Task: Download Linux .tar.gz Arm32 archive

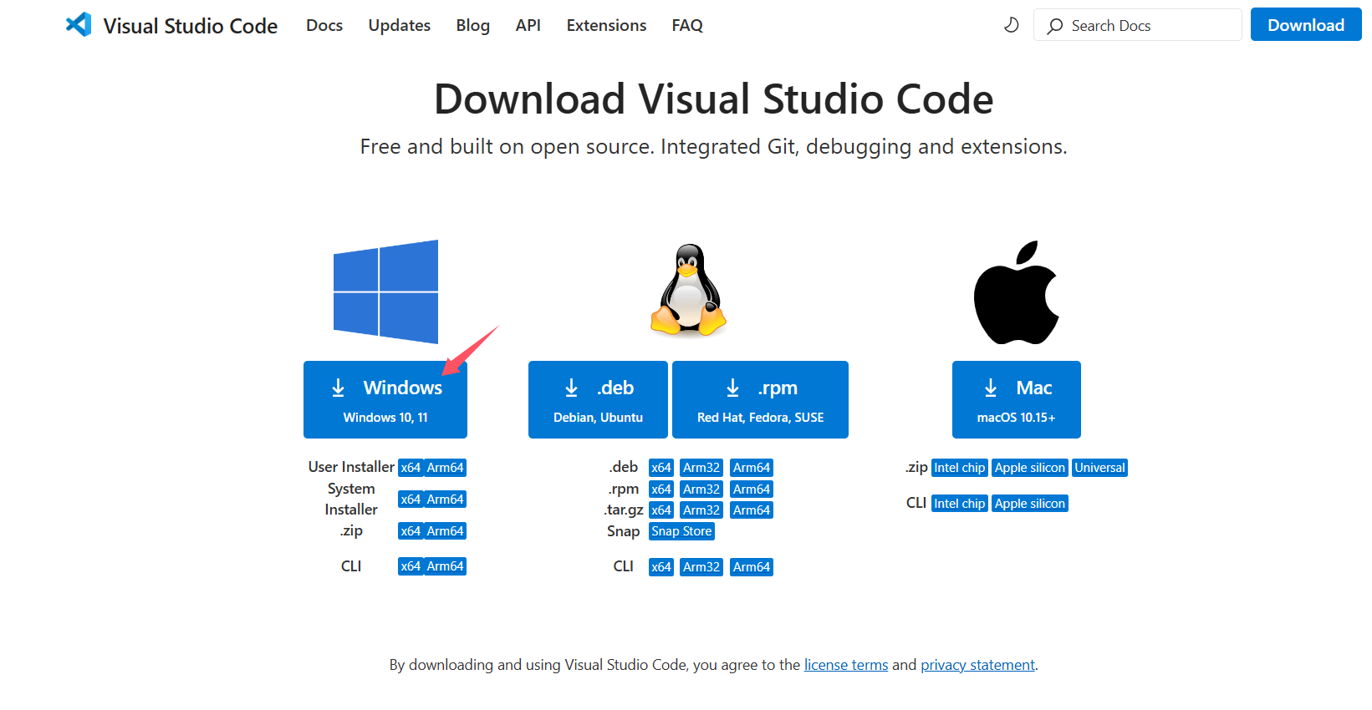Action: (x=701, y=510)
